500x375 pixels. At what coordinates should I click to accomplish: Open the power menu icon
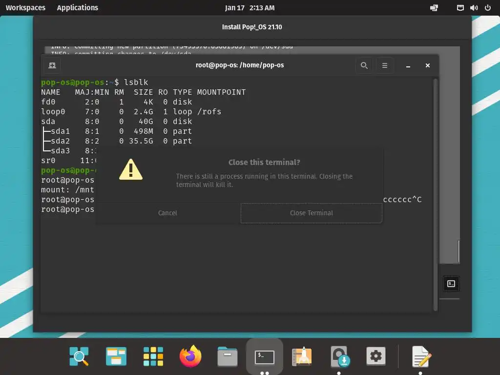488,8
